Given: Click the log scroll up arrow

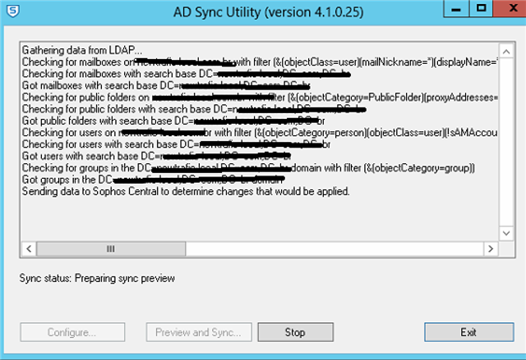Looking at the screenshot, I should tap(506, 52).
